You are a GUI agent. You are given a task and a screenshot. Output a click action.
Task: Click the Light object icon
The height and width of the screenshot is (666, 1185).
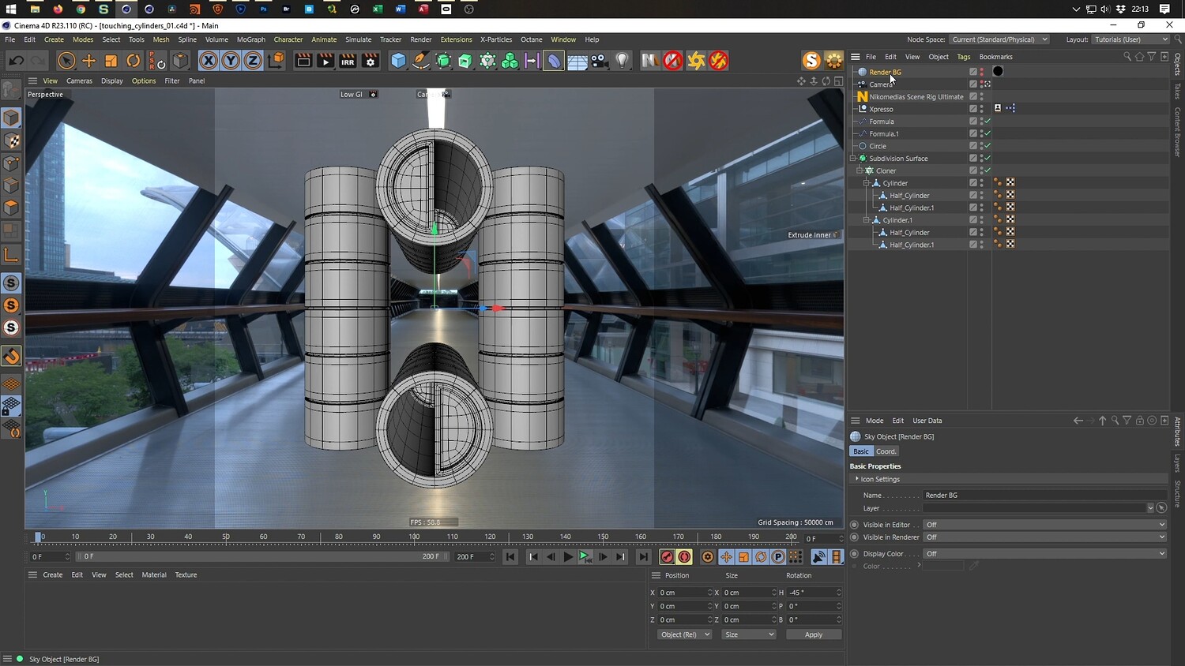(623, 61)
